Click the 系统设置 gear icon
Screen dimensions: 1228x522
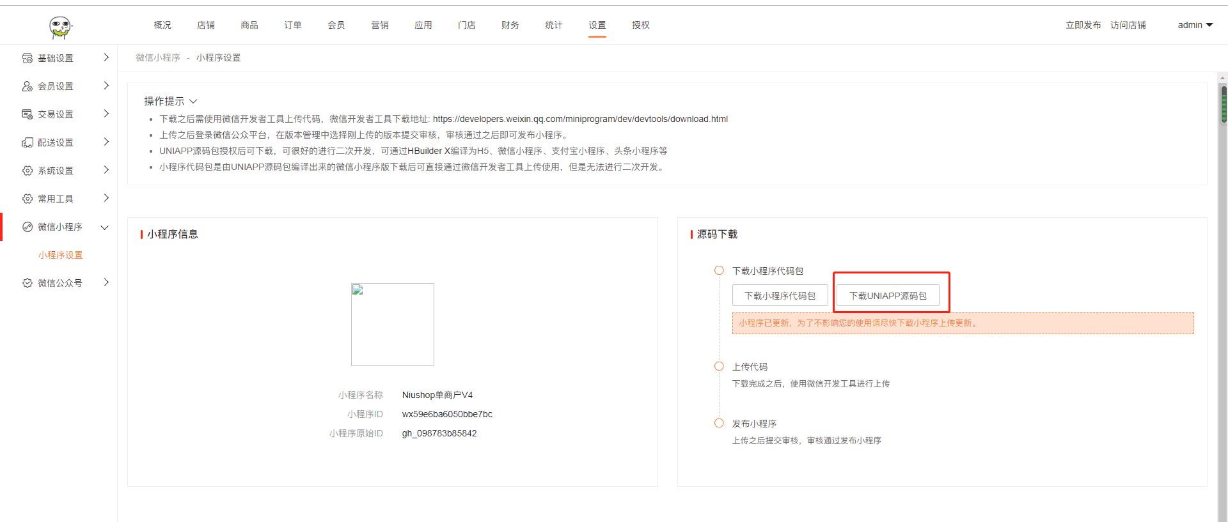(x=28, y=171)
